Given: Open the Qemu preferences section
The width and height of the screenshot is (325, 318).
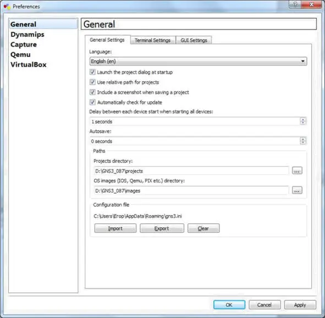Looking at the screenshot, I should point(20,54).
